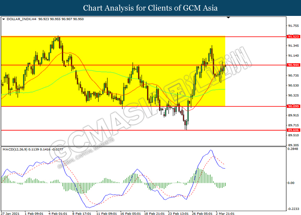Click the 89.606 red price label
Image resolution: width=301 pixels, height=215 pixels.
pos(293,130)
